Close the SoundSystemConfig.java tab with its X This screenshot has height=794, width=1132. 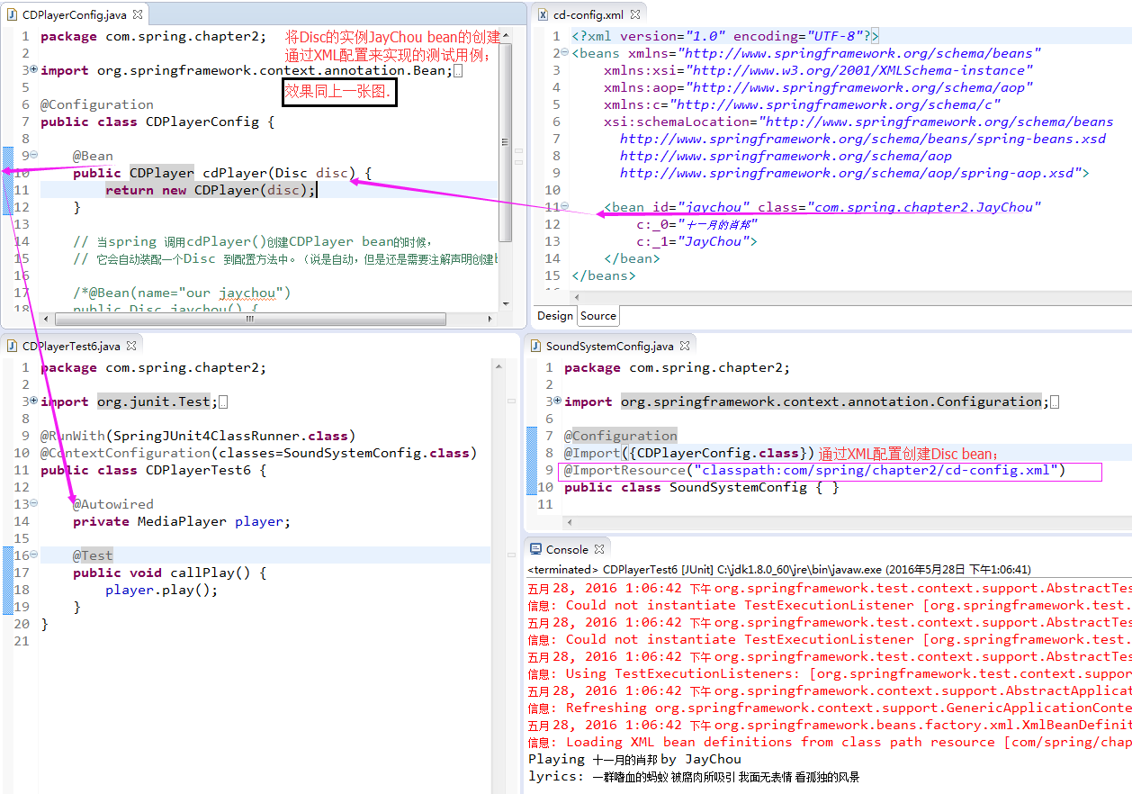pyautogui.click(x=684, y=346)
